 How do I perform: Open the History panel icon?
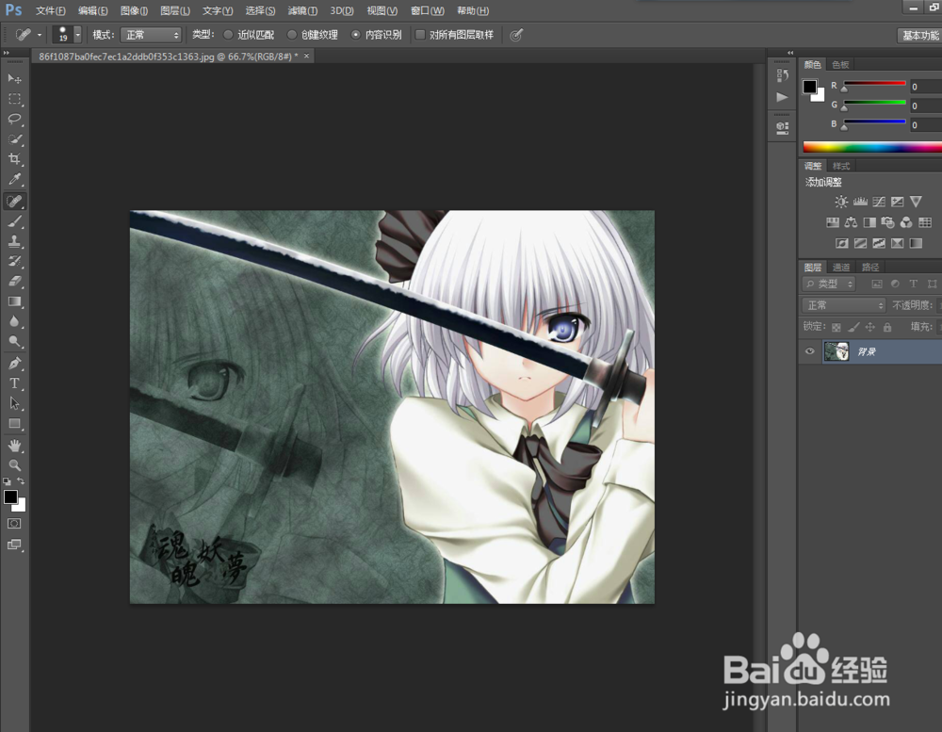coord(782,75)
